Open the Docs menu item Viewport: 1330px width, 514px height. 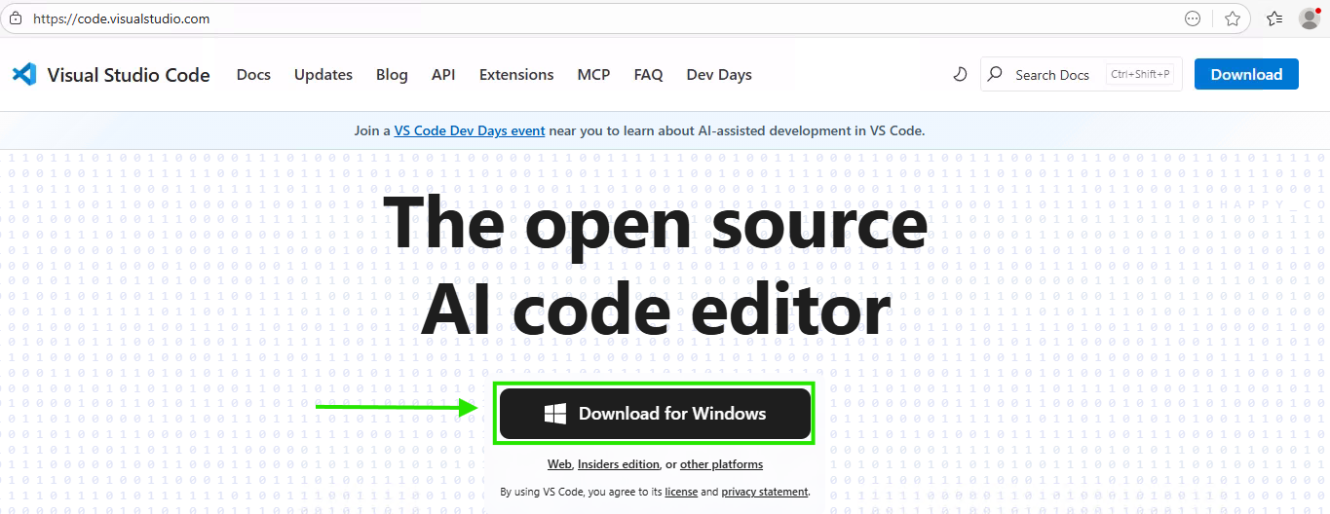(253, 75)
